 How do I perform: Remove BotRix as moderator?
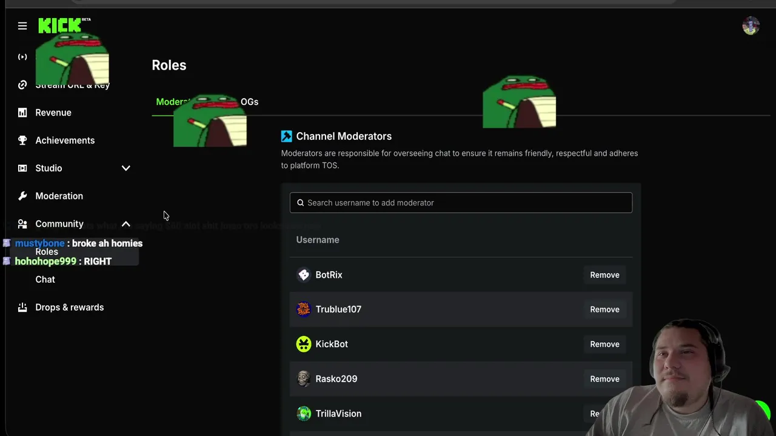[x=604, y=275]
